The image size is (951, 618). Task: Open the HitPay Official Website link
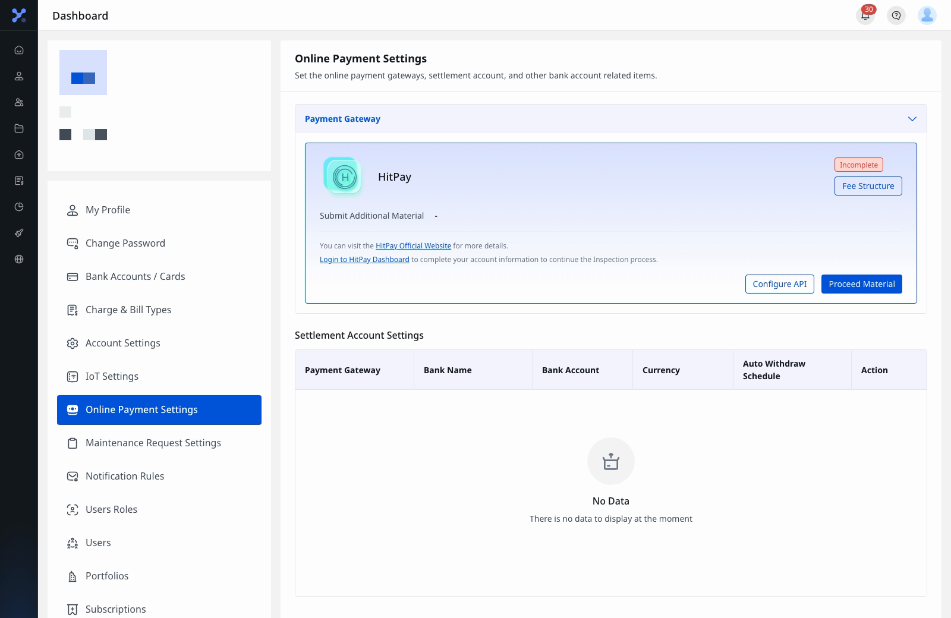[413, 246]
